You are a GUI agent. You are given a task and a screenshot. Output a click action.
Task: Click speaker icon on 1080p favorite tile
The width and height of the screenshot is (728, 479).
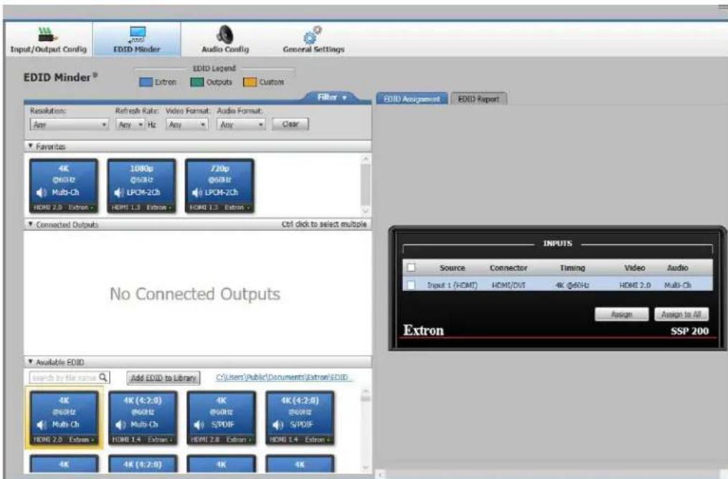pos(119,192)
